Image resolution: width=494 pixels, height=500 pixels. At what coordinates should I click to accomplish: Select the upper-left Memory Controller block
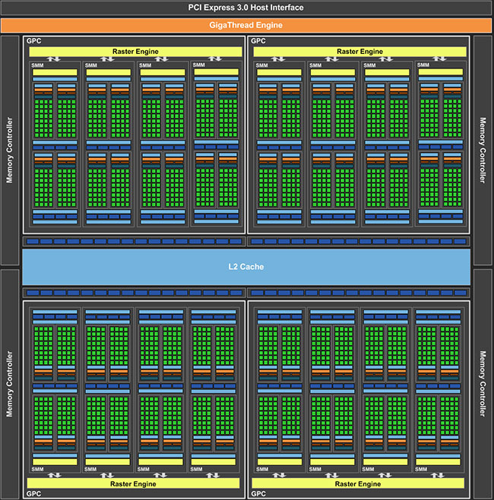pos(10,150)
